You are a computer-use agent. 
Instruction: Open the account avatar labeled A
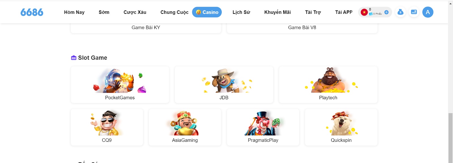point(428,12)
